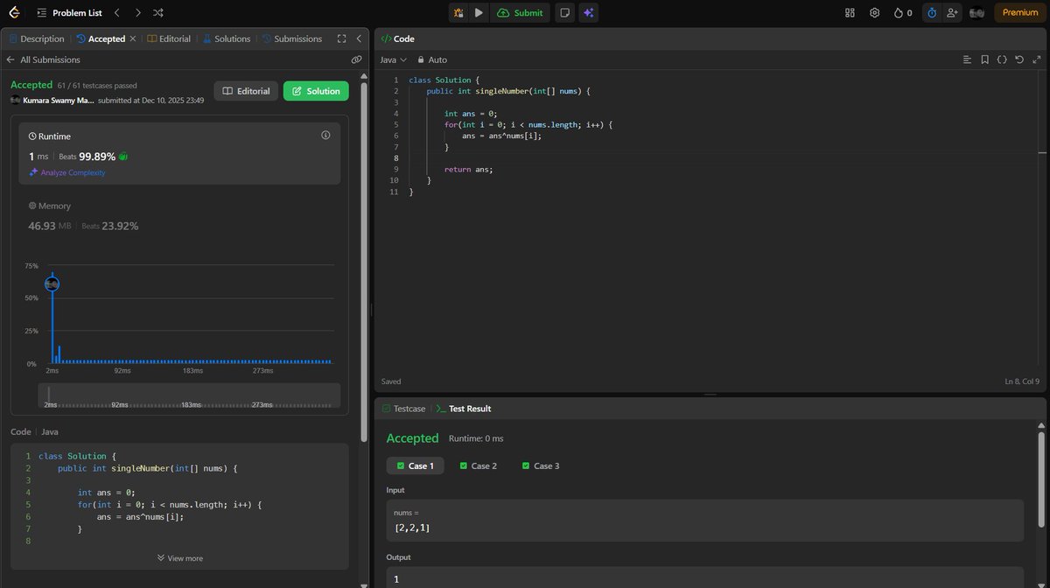Image resolution: width=1050 pixels, height=588 pixels.
Task: Click the avatar marker on runtime chart
Action: [52, 283]
